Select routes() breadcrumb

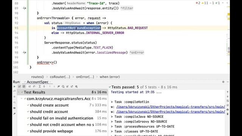(x=37, y=77)
